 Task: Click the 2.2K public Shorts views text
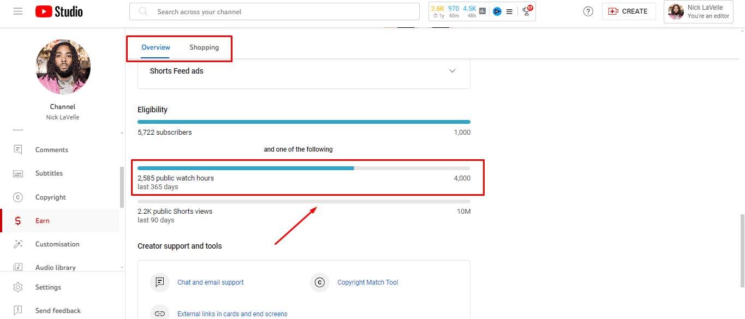[175, 212]
